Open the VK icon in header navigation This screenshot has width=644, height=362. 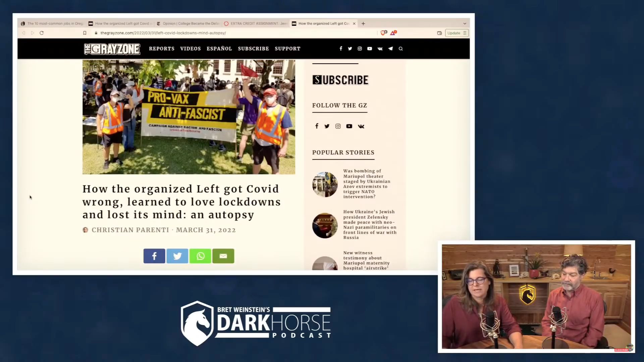tap(380, 49)
